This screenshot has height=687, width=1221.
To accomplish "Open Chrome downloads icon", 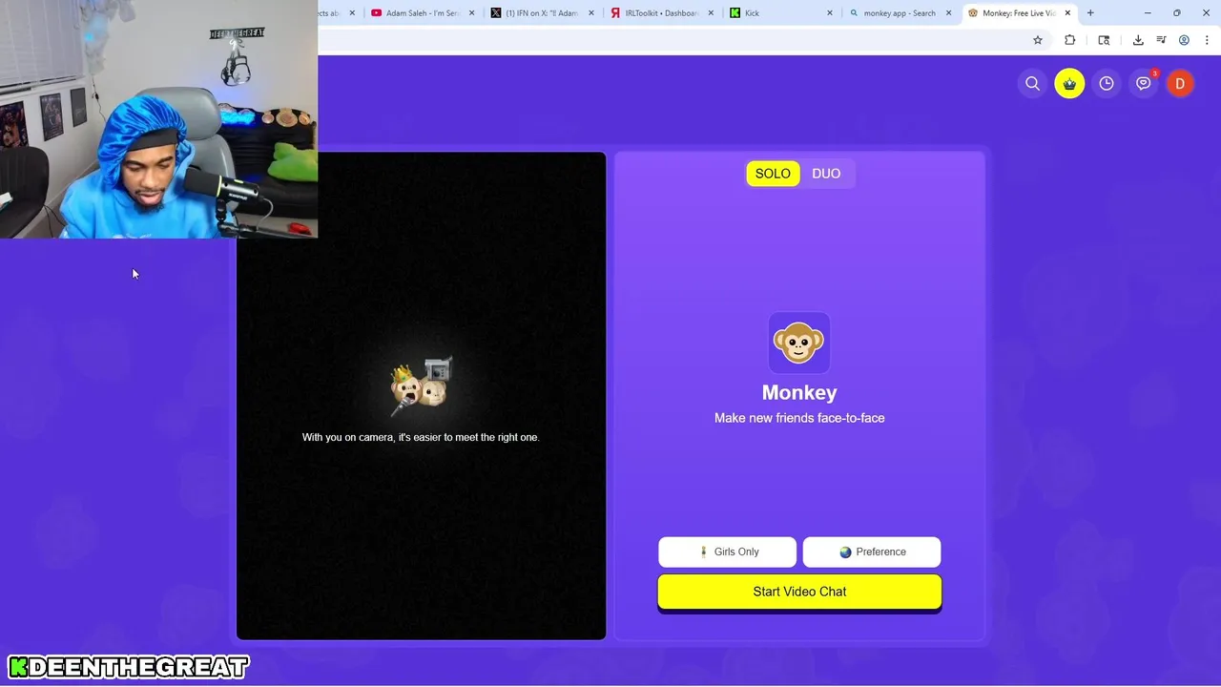I will 1138,40.
